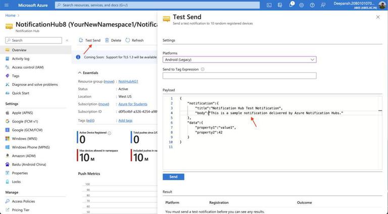The height and width of the screenshot is (214, 388).
Task: Click the Refresh icon
Action: point(128,40)
